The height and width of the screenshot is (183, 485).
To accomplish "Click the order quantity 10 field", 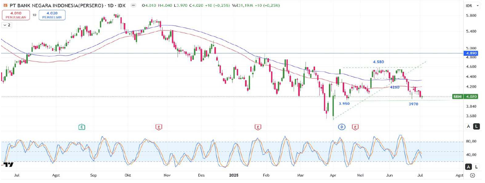I will click(x=34, y=15).
